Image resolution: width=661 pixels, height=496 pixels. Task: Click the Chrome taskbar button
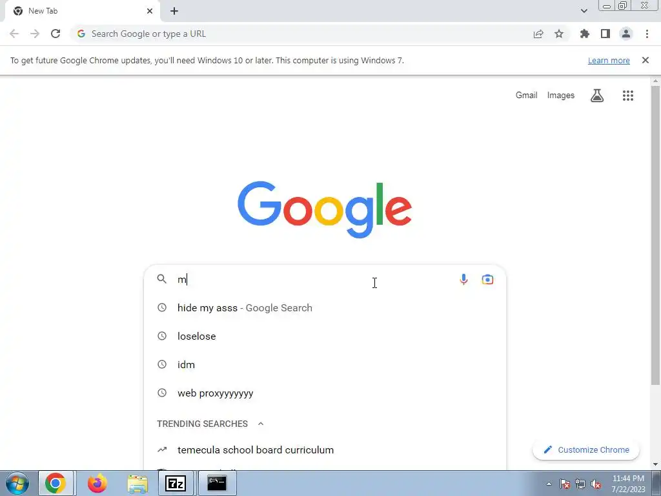pyautogui.click(x=56, y=483)
